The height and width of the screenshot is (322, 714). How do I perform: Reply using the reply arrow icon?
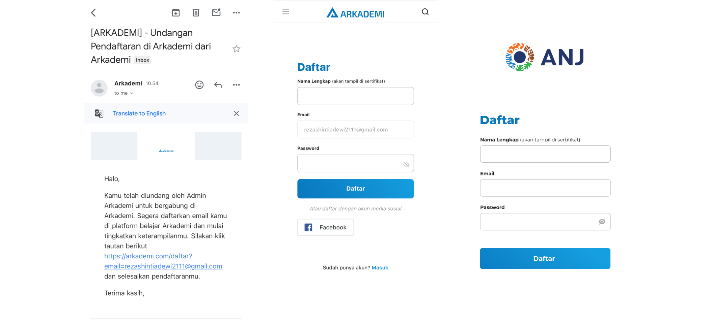tap(218, 85)
